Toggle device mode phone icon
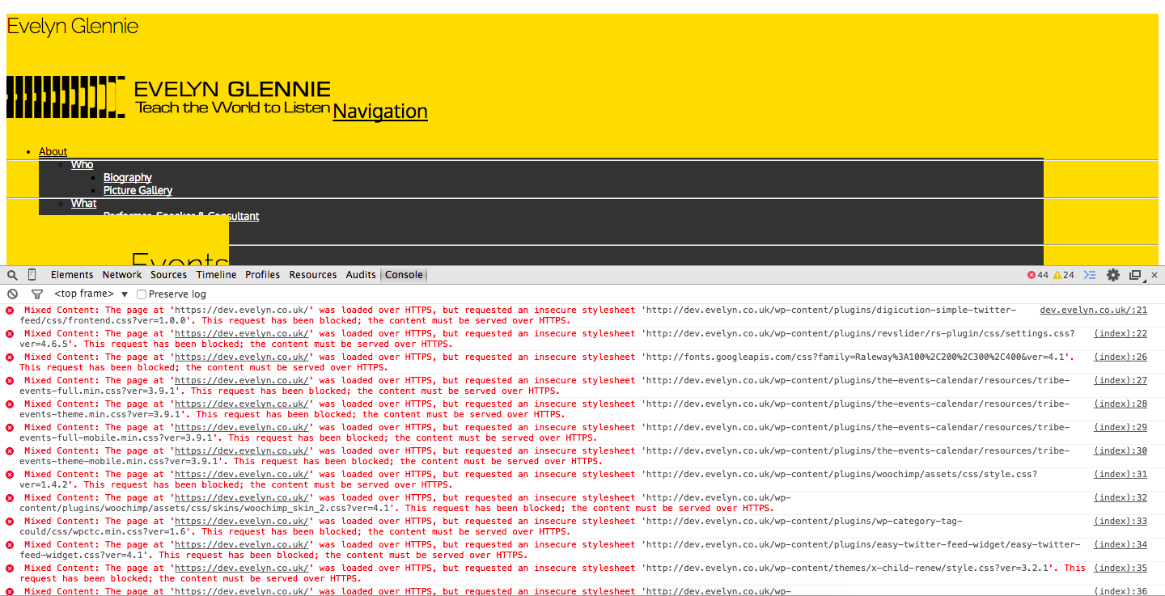The height and width of the screenshot is (596, 1165). click(x=32, y=275)
